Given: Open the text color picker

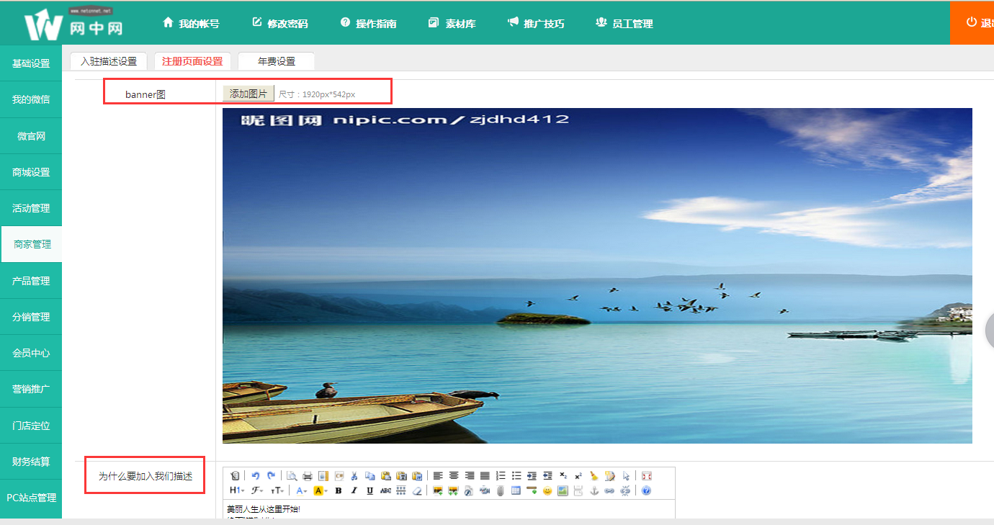Looking at the screenshot, I should point(301,491).
